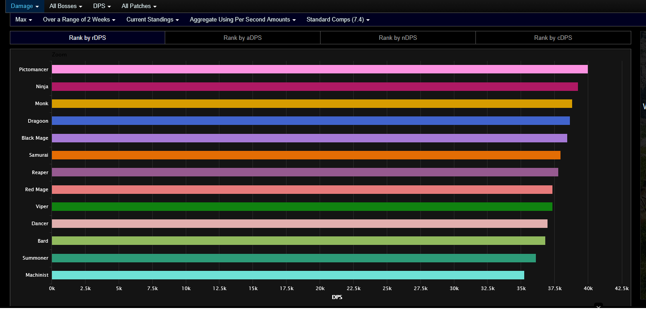Click the Black Mage axis label
This screenshot has width=646, height=321.
35,138
